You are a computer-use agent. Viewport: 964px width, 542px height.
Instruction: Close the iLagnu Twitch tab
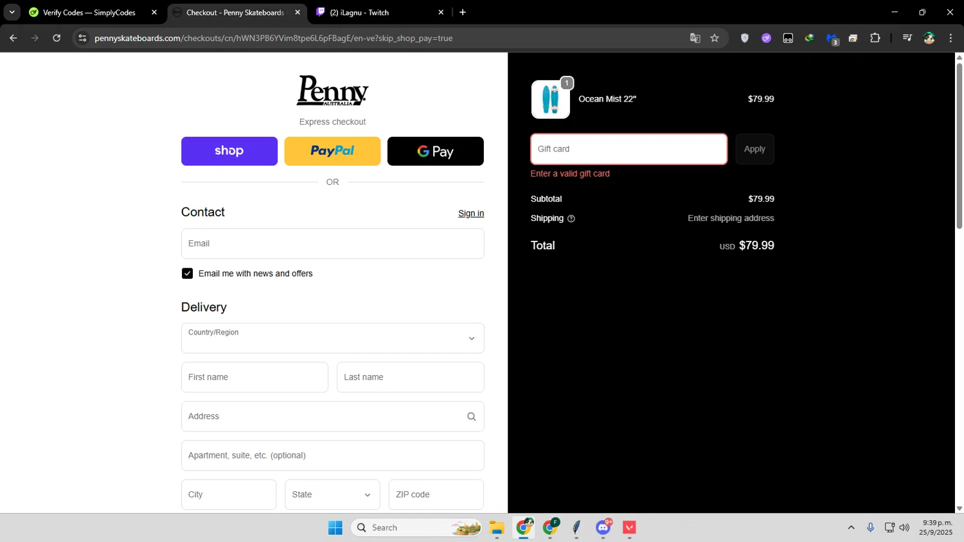pyautogui.click(x=441, y=12)
